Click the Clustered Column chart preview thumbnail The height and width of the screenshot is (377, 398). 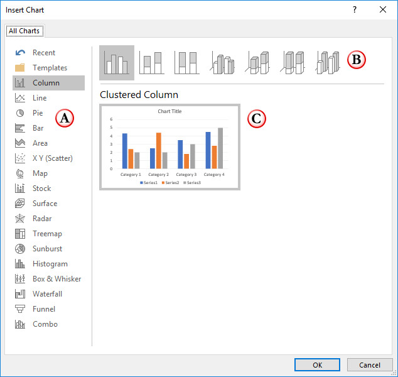click(169, 147)
